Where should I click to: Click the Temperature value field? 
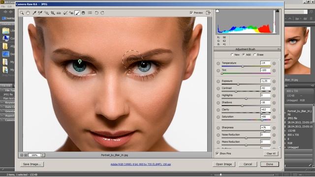(265, 63)
